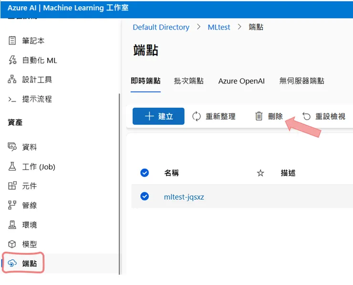Click the 設計工具 hierarchy icon
The width and height of the screenshot is (353, 285).
click(12, 80)
